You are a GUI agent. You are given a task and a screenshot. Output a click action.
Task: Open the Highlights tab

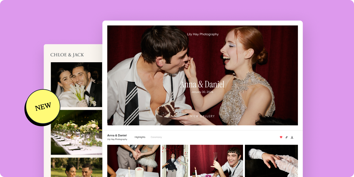point(140,137)
